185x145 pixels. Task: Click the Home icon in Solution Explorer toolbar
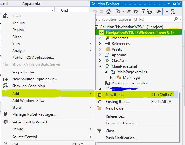108,12
